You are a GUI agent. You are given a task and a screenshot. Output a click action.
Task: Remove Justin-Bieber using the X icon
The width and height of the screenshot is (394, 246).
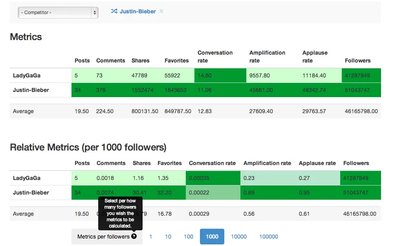click(161, 11)
